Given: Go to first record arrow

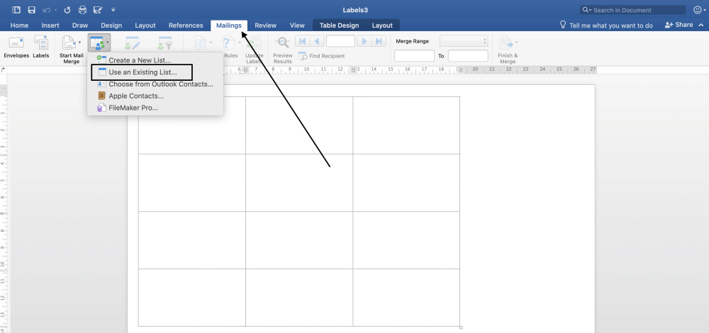Looking at the screenshot, I should tap(302, 41).
